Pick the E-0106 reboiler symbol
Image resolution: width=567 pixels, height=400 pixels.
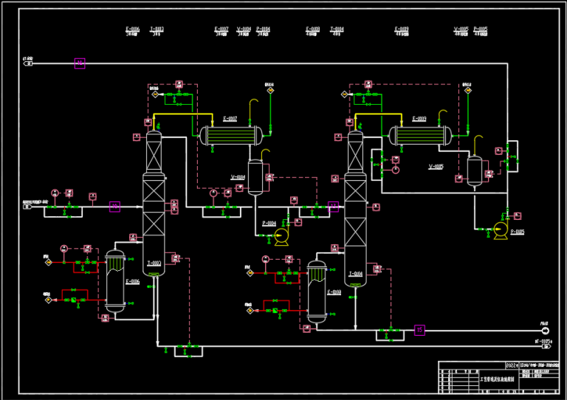(114, 280)
